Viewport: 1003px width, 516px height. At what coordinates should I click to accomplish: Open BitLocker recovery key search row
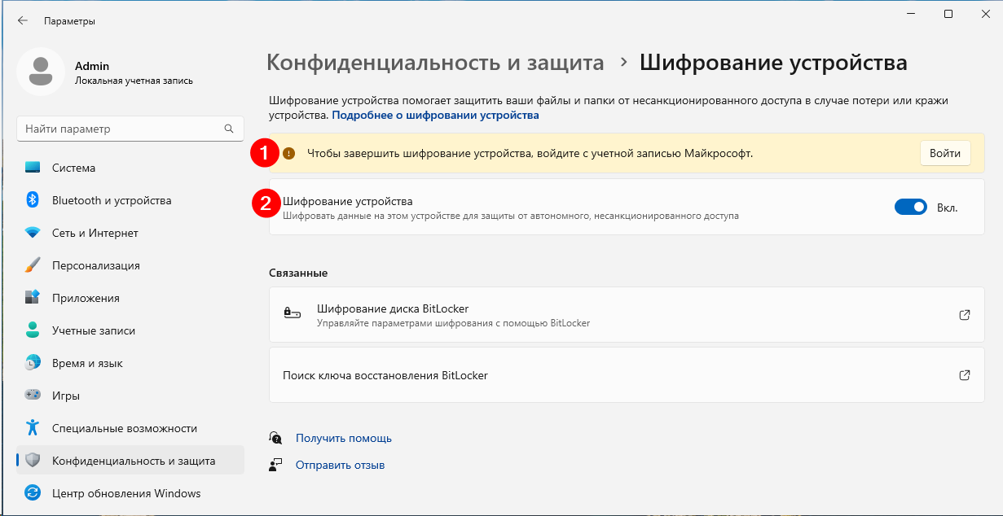[x=626, y=375]
